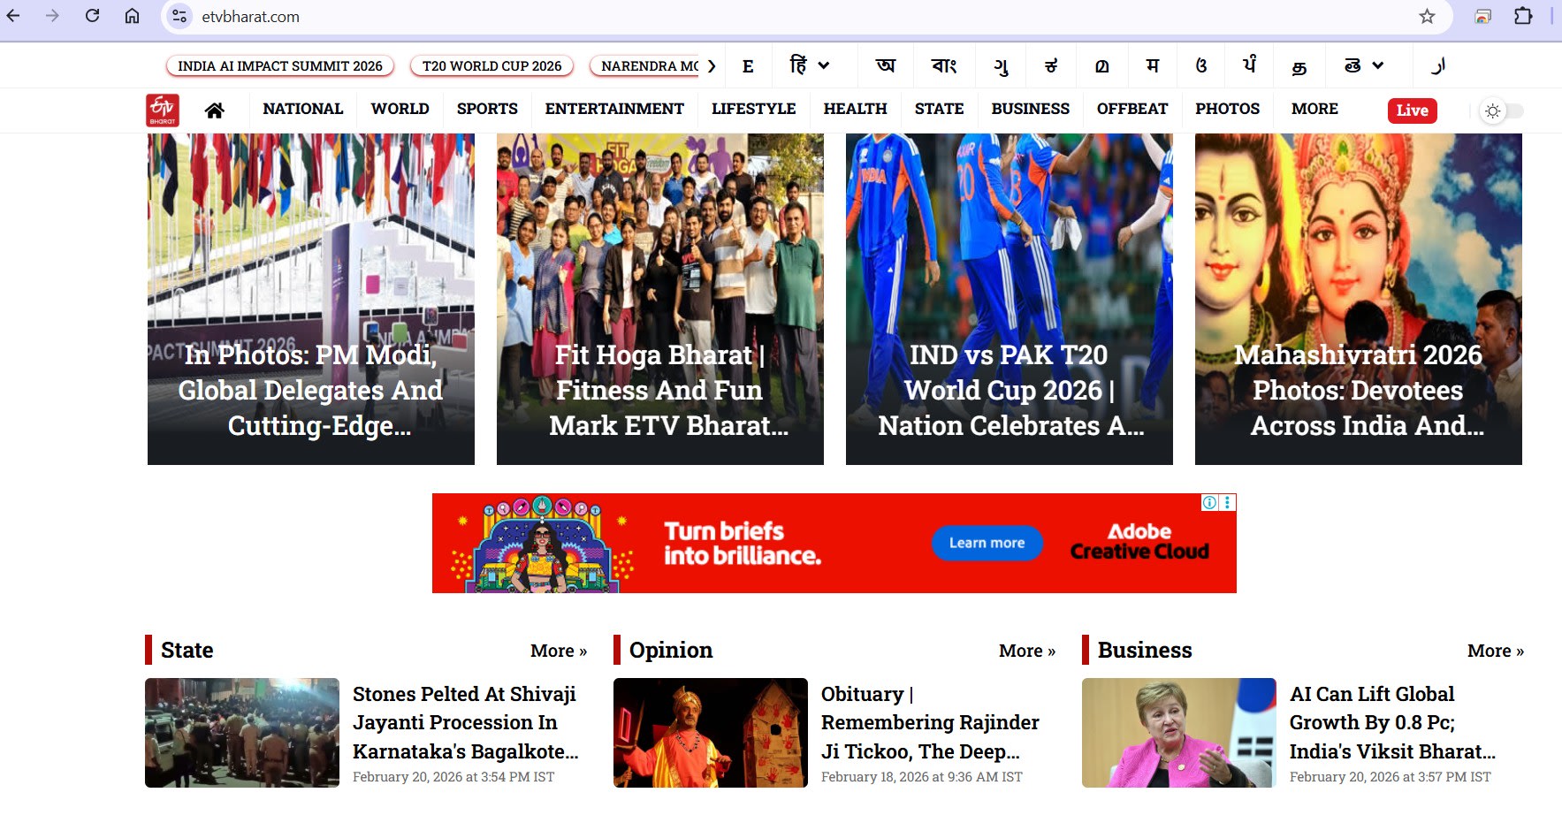Open More link in Opinion section

(x=1026, y=651)
